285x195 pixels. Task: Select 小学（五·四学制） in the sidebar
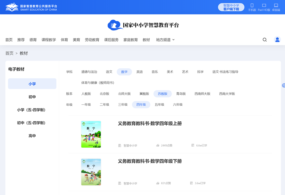coord(32,110)
